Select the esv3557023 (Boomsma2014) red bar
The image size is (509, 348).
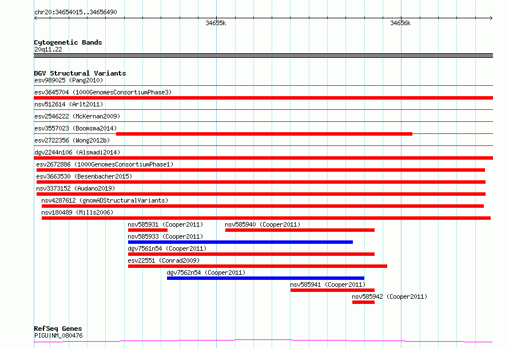pyautogui.click(x=264, y=134)
